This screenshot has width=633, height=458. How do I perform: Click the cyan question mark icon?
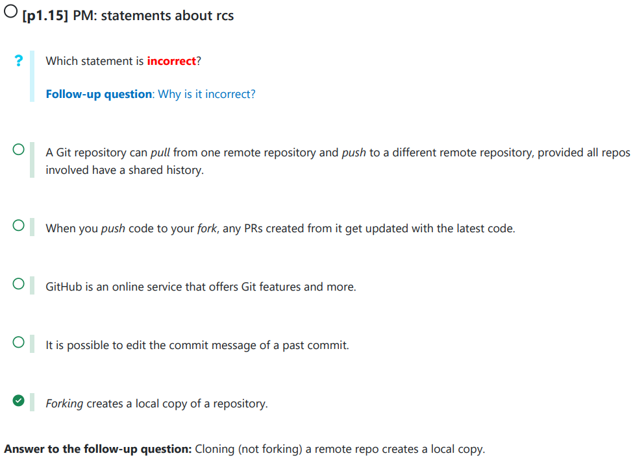pyautogui.click(x=19, y=60)
